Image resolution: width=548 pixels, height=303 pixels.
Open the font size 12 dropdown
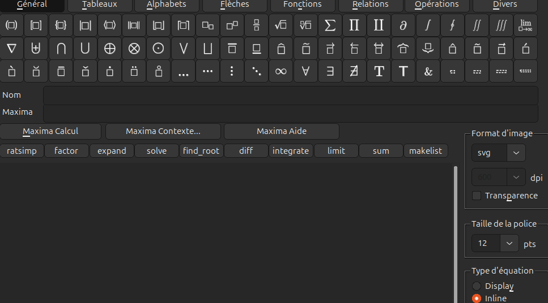(495, 244)
